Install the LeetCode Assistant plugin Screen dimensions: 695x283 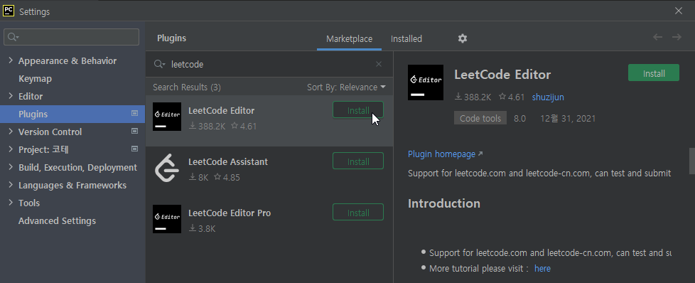click(358, 161)
